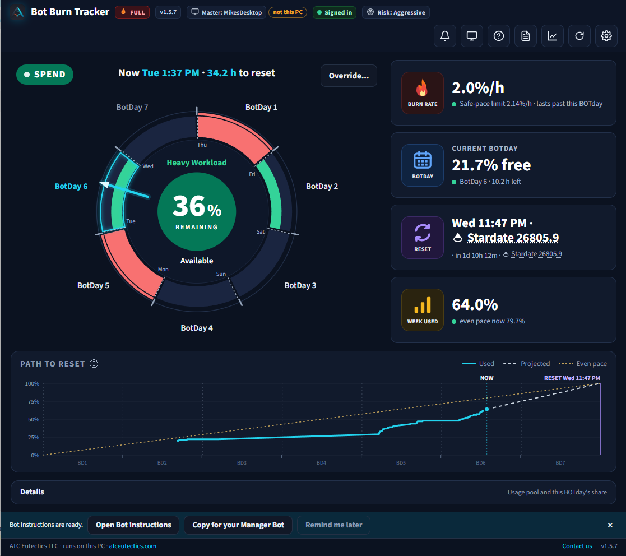626x556 pixels.
Task: Click Remind me later
Action: coord(334,525)
